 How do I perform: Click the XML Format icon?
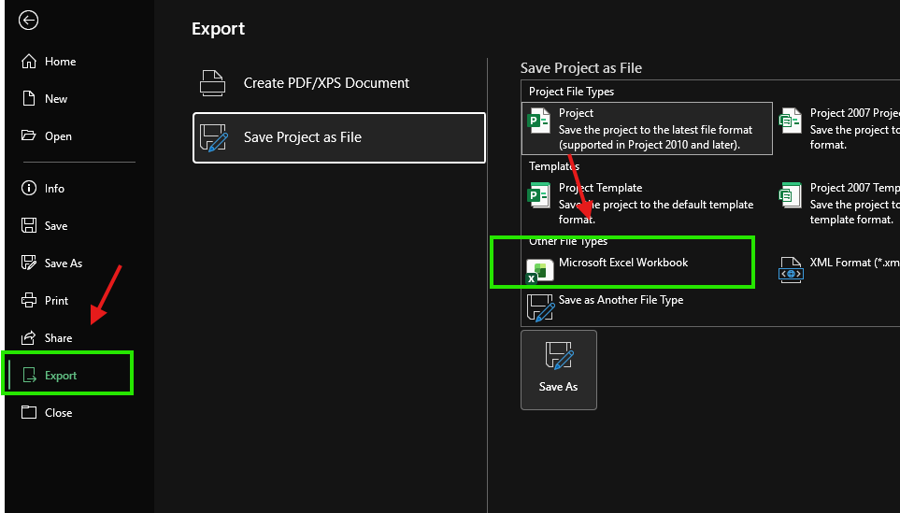(791, 270)
